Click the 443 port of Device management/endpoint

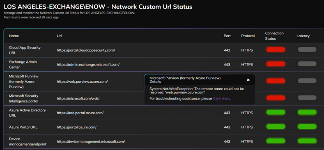pyautogui.click(x=227, y=141)
